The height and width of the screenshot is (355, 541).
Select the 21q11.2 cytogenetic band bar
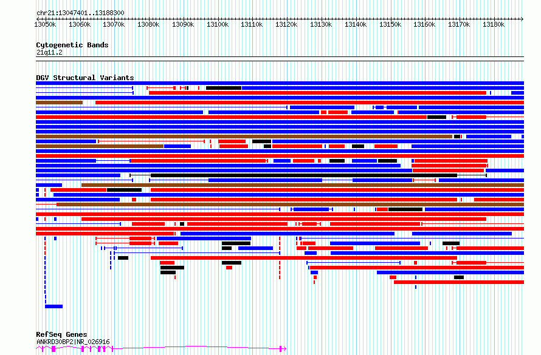pos(280,59)
